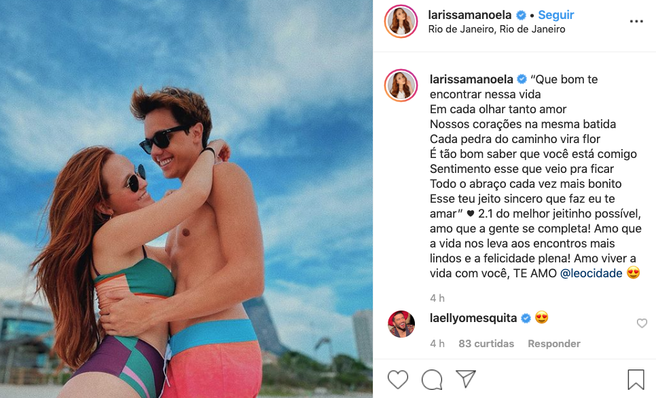Save the post with the bookmark icon
Image resolution: width=656 pixels, height=398 pixels.
pyautogui.click(x=636, y=379)
